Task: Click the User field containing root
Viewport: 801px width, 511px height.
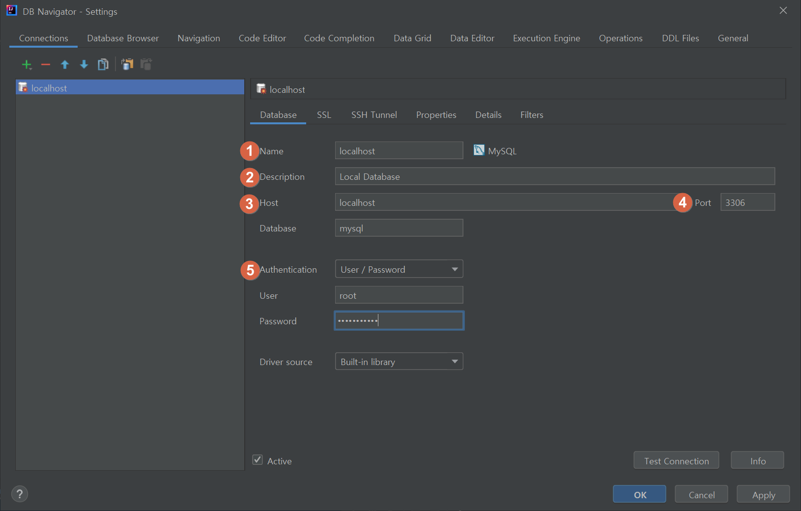Action: point(399,295)
